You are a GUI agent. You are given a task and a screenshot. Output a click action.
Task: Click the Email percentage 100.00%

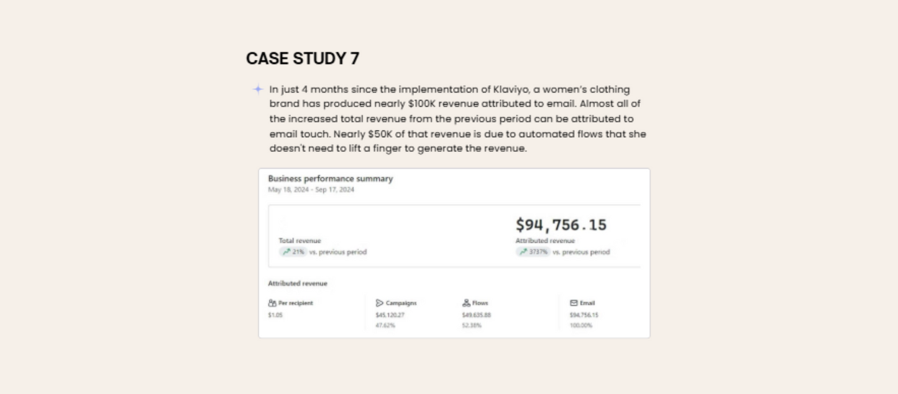coord(580,326)
